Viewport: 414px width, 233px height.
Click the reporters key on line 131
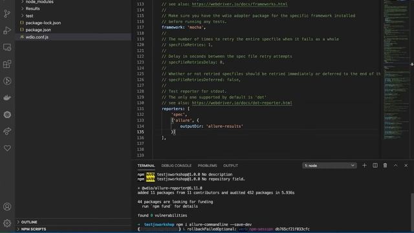click(x=172, y=109)
